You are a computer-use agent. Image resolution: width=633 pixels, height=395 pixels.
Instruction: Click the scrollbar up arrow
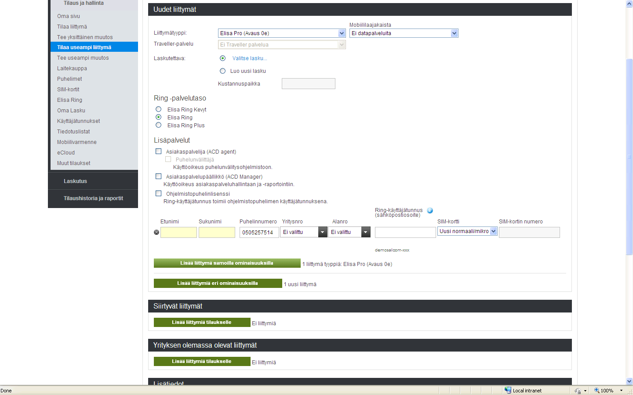click(x=629, y=4)
